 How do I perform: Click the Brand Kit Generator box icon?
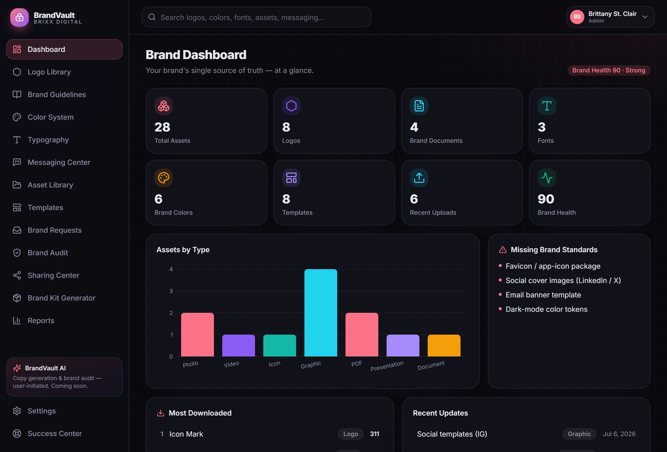click(x=17, y=298)
